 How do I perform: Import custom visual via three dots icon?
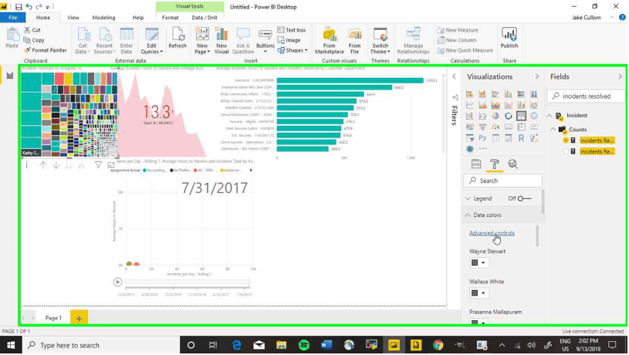(x=482, y=149)
